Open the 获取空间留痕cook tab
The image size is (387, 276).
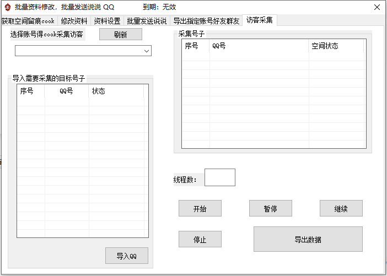(28, 21)
